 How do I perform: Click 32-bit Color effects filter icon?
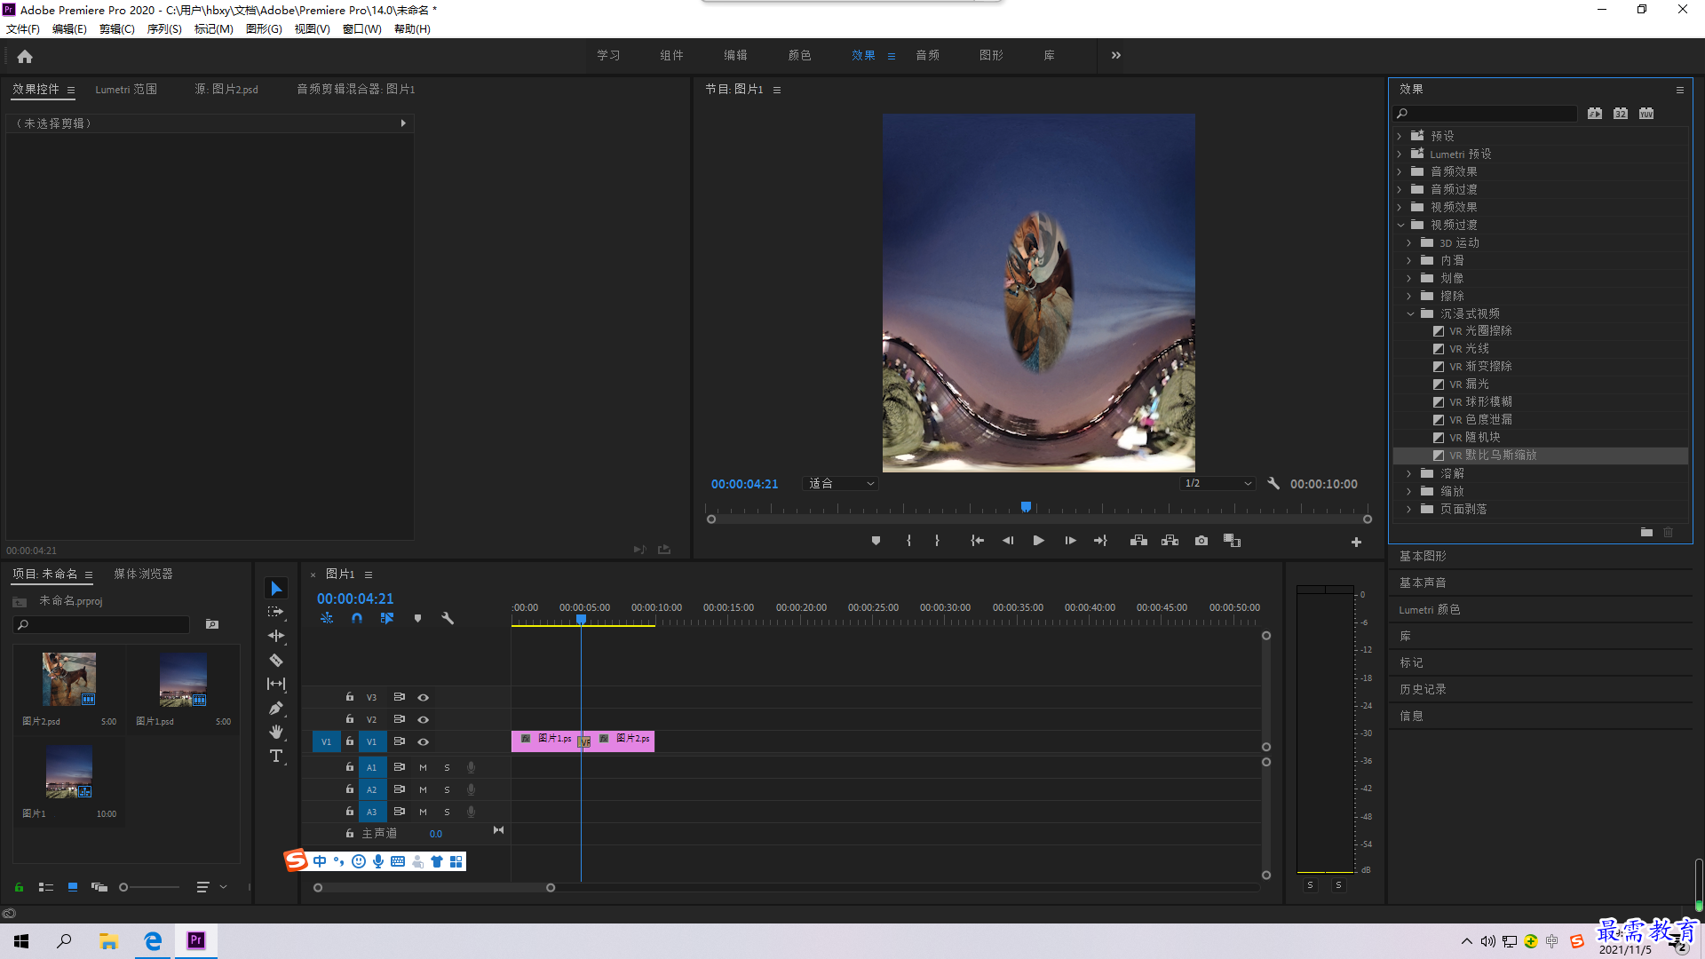[1621, 114]
